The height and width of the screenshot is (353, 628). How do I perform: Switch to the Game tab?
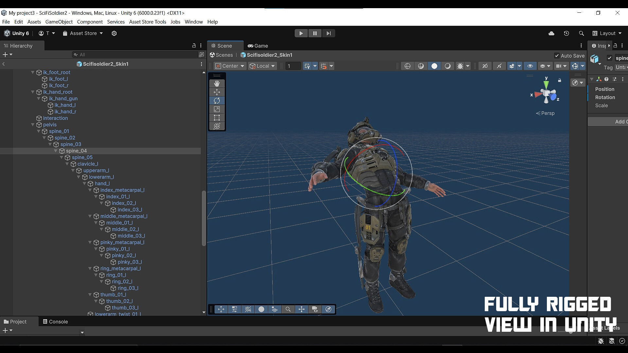pyautogui.click(x=258, y=46)
